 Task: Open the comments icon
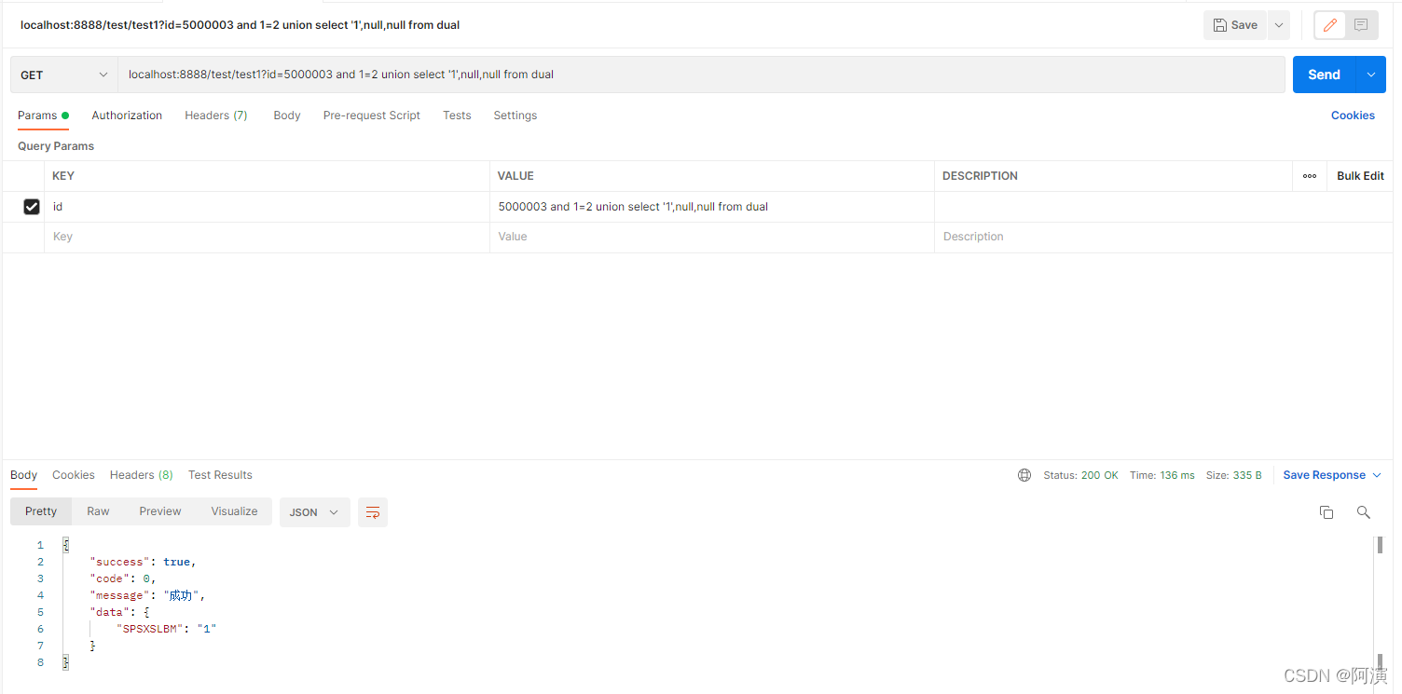tap(1362, 25)
